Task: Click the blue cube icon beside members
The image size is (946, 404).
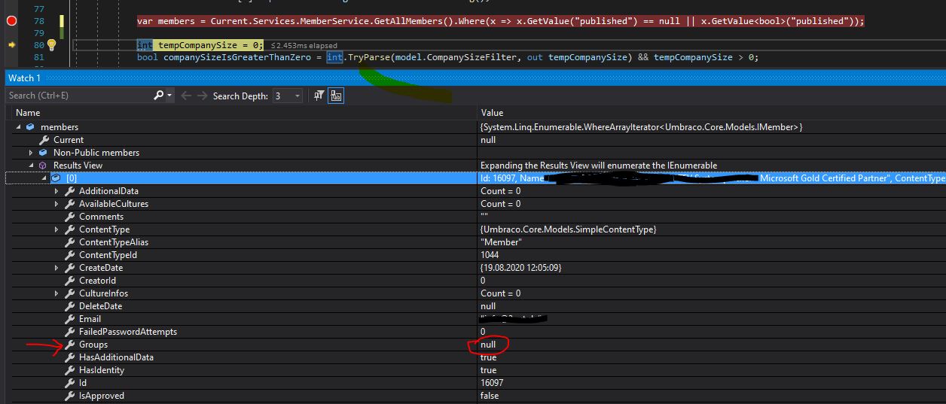Action: coord(31,127)
